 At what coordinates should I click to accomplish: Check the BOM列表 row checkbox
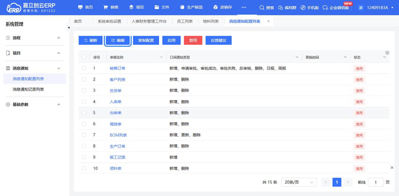(x=84, y=135)
